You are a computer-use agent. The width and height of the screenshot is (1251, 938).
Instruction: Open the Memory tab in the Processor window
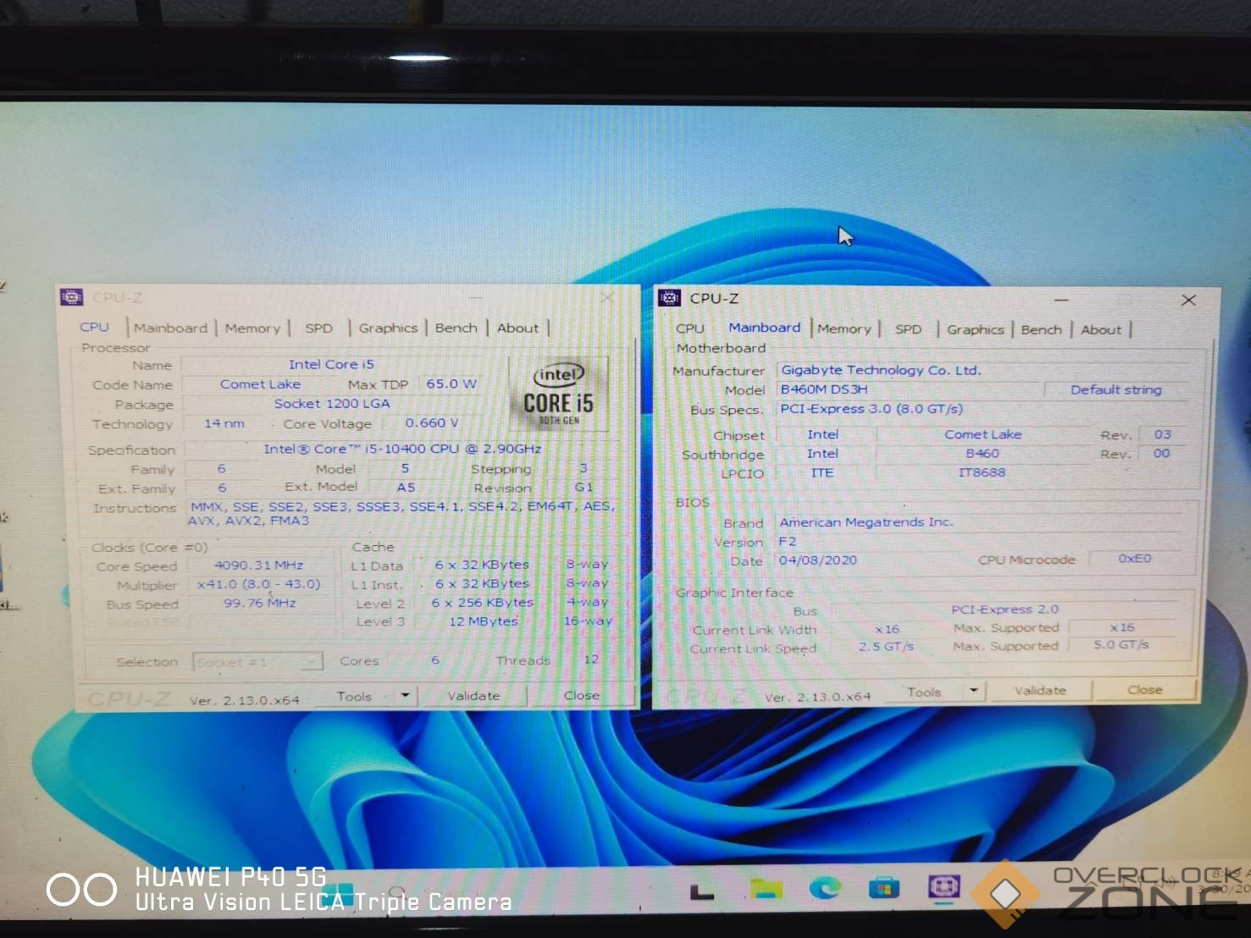coord(252,328)
